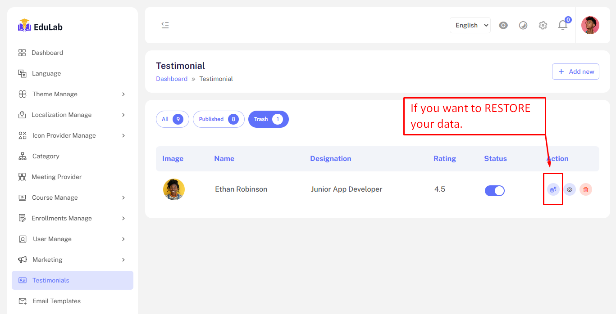This screenshot has width=616, height=314.
Task: Click Ethan Robinson's profile image thumbnail
Action: [x=174, y=189]
